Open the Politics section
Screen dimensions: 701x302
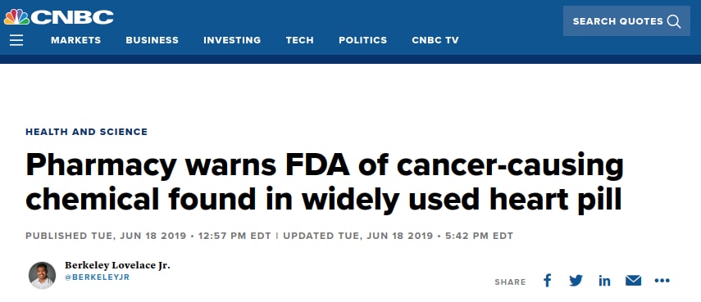(x=362, y=40)
